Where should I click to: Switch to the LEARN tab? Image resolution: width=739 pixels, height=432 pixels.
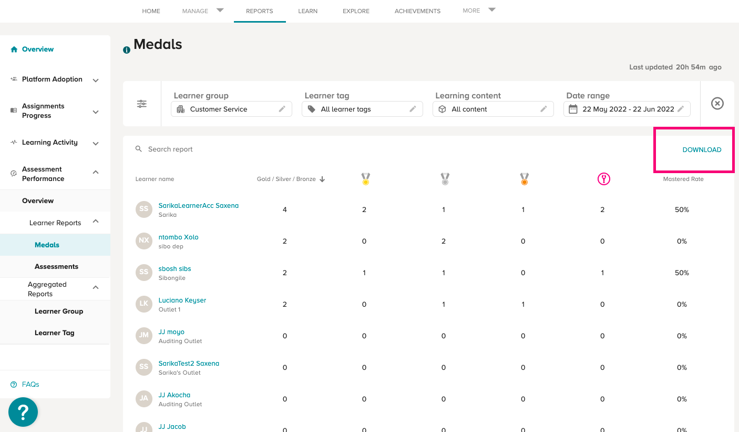click(x=307, y=11)
